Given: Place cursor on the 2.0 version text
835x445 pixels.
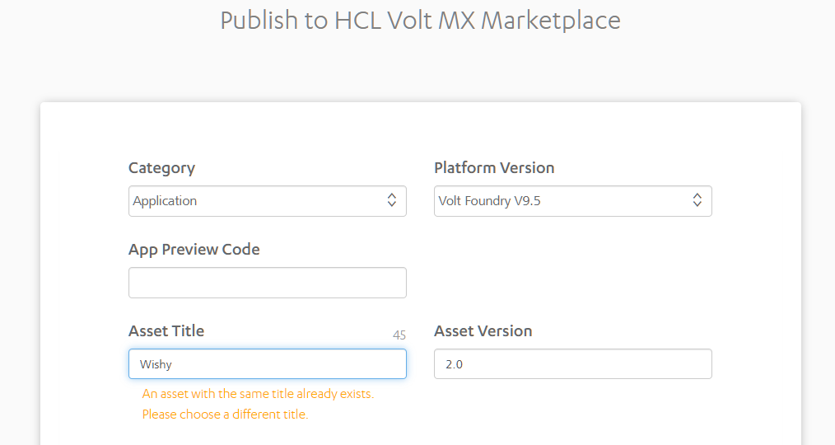Looking at the screenshot, I should [x=455, y=364].
